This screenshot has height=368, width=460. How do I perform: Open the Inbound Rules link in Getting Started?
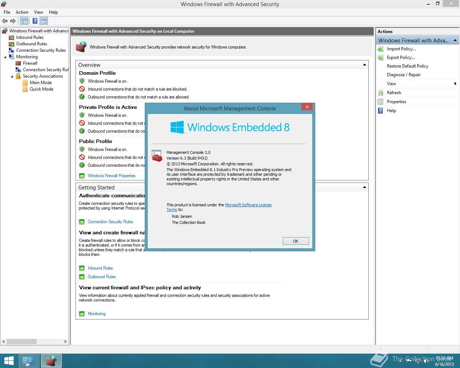(x=100, y=268)
